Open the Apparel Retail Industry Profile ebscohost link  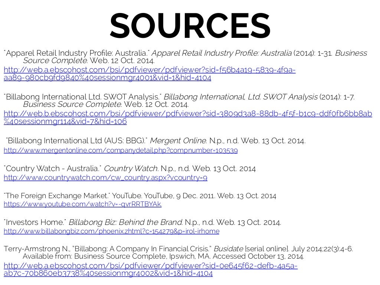click(x=150, y=74)
